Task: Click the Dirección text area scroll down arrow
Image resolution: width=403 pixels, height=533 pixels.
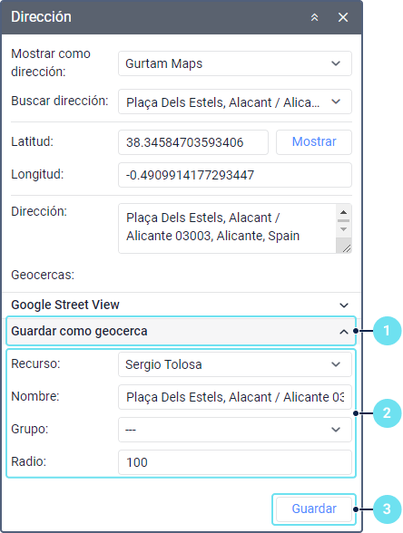Action: pos(343,229)
